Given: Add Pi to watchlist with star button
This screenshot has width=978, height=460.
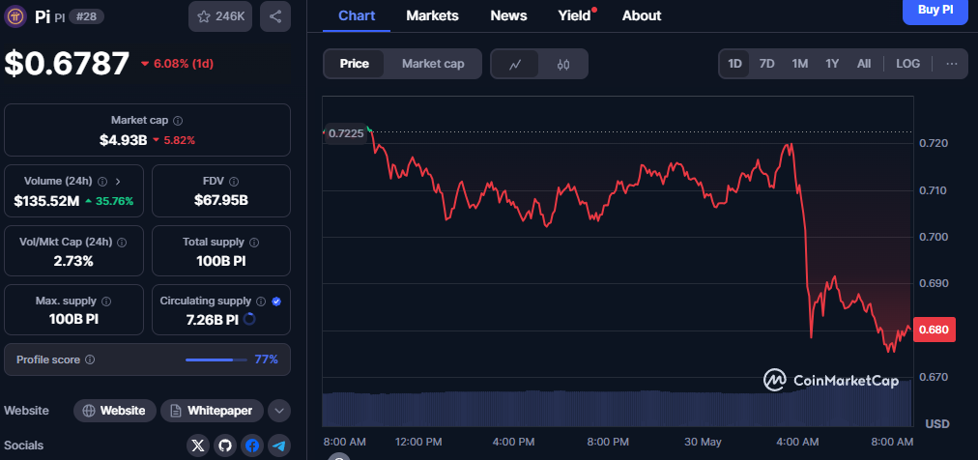Looking at the screenshot, I should (220, 16).
